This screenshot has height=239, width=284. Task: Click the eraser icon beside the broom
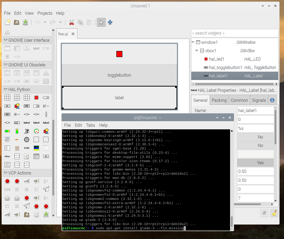click(x=264, y=213)
